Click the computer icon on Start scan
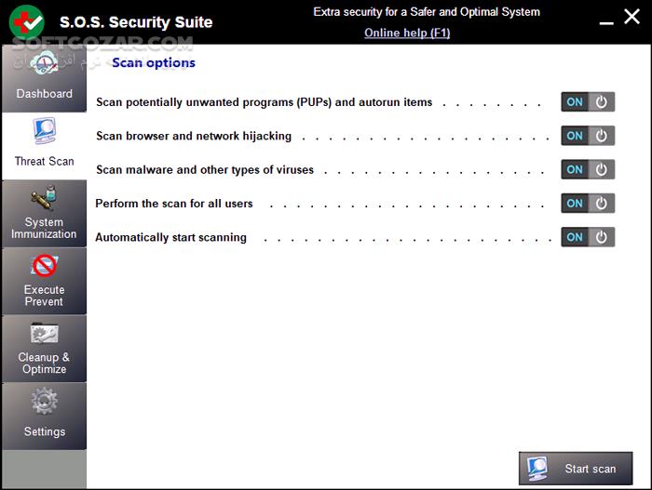The image size is (652, 490). point(537,468)
